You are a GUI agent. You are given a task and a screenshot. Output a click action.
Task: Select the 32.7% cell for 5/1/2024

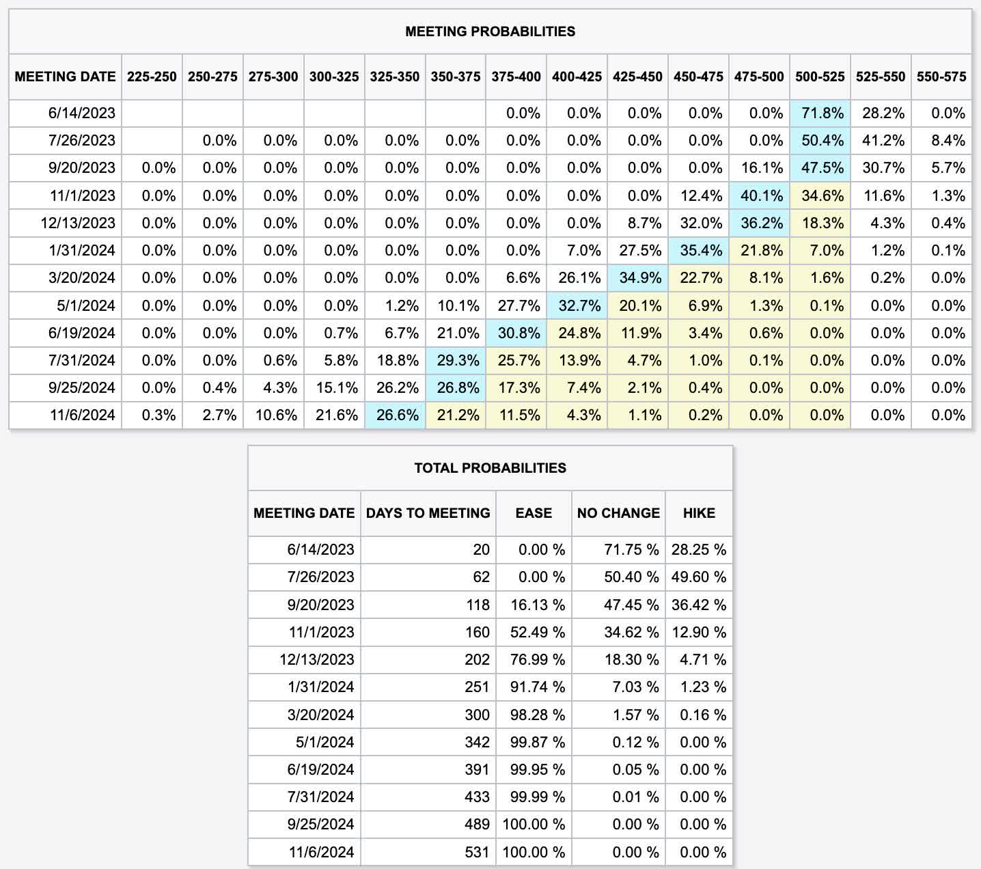coord(577,305)
